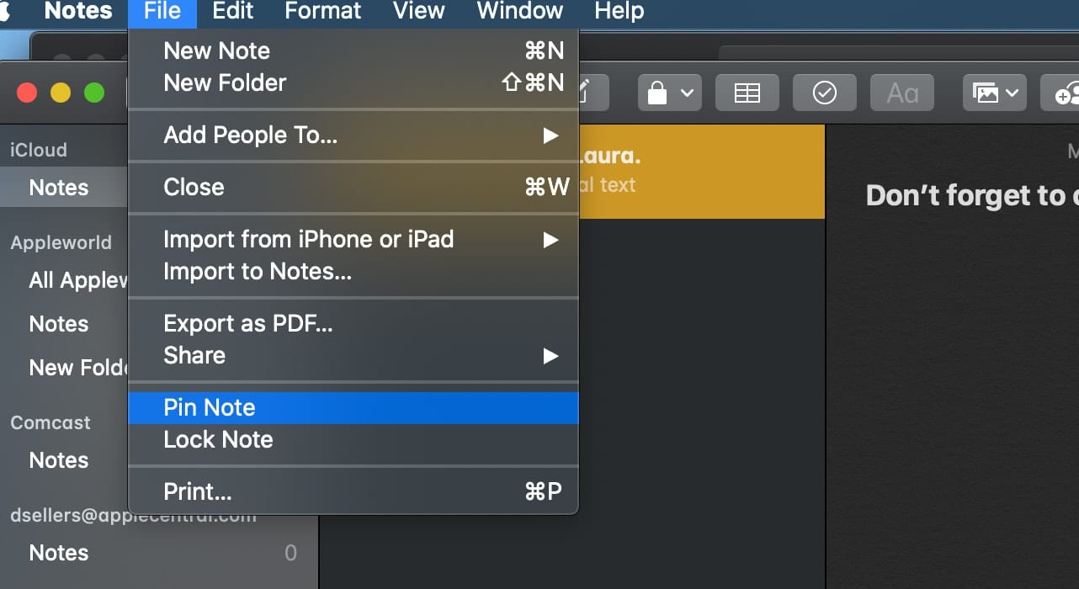Select iCloud Notes folder in sidebar
Screen dimensions: 1079x589
[59, 188]
